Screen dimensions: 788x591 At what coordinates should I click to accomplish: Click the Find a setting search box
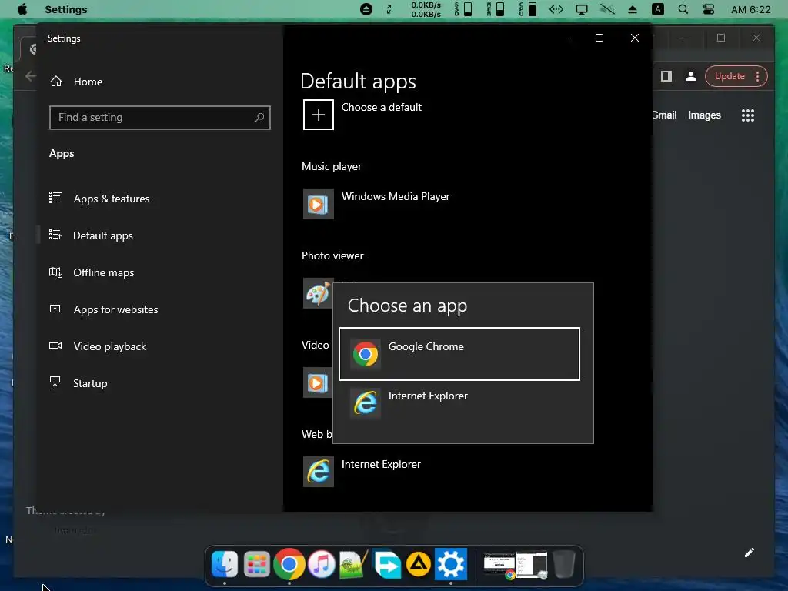160,118
